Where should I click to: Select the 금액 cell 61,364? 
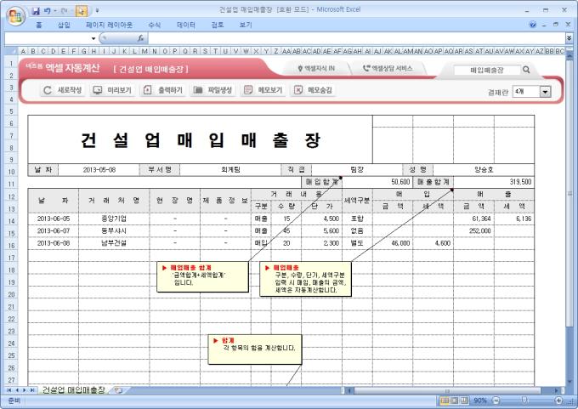click(473, 219)
